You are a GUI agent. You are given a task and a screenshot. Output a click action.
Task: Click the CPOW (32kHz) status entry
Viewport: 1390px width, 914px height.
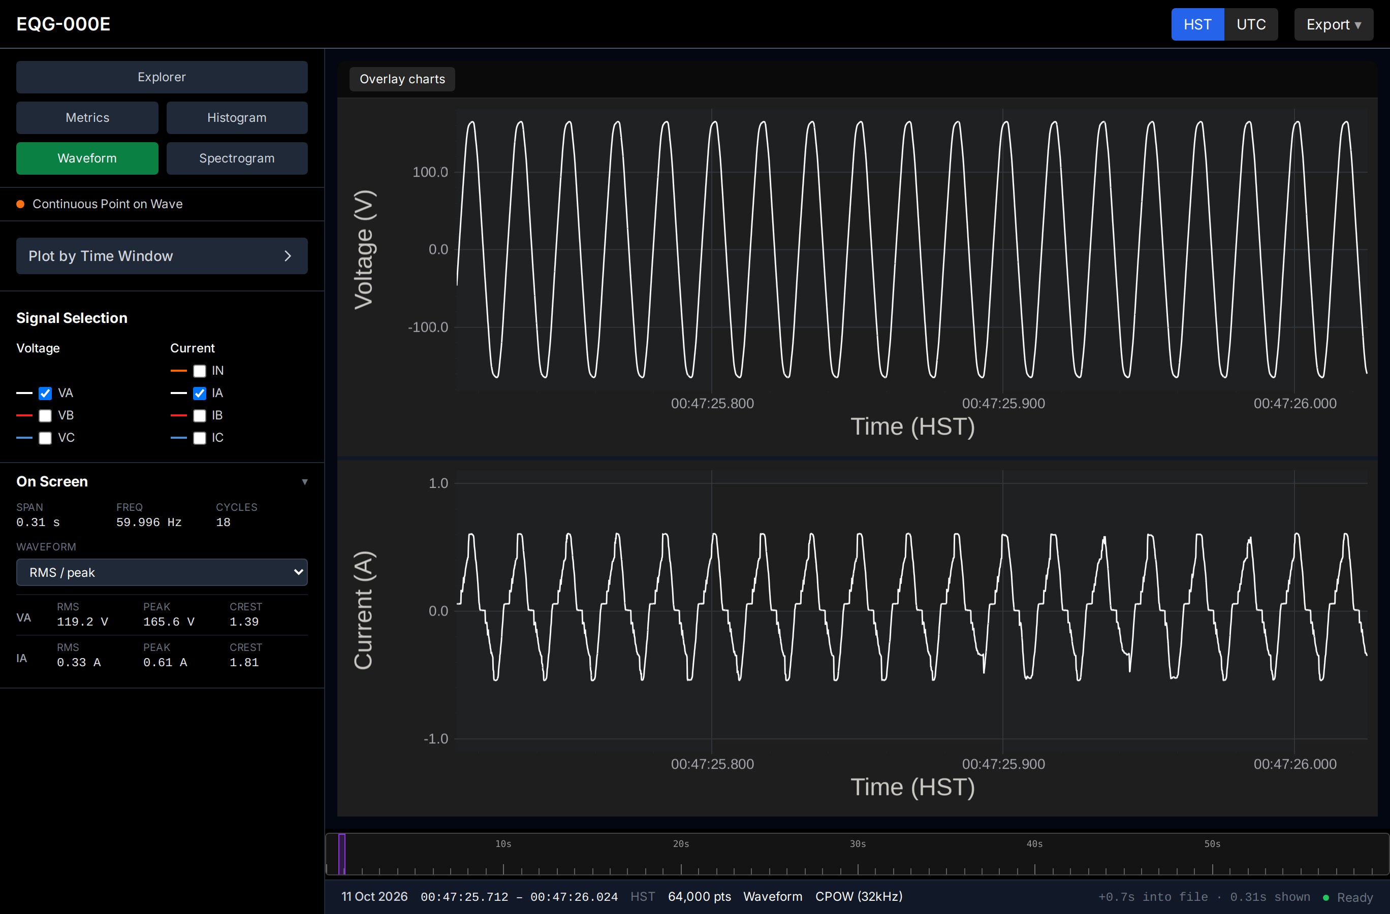859,897
